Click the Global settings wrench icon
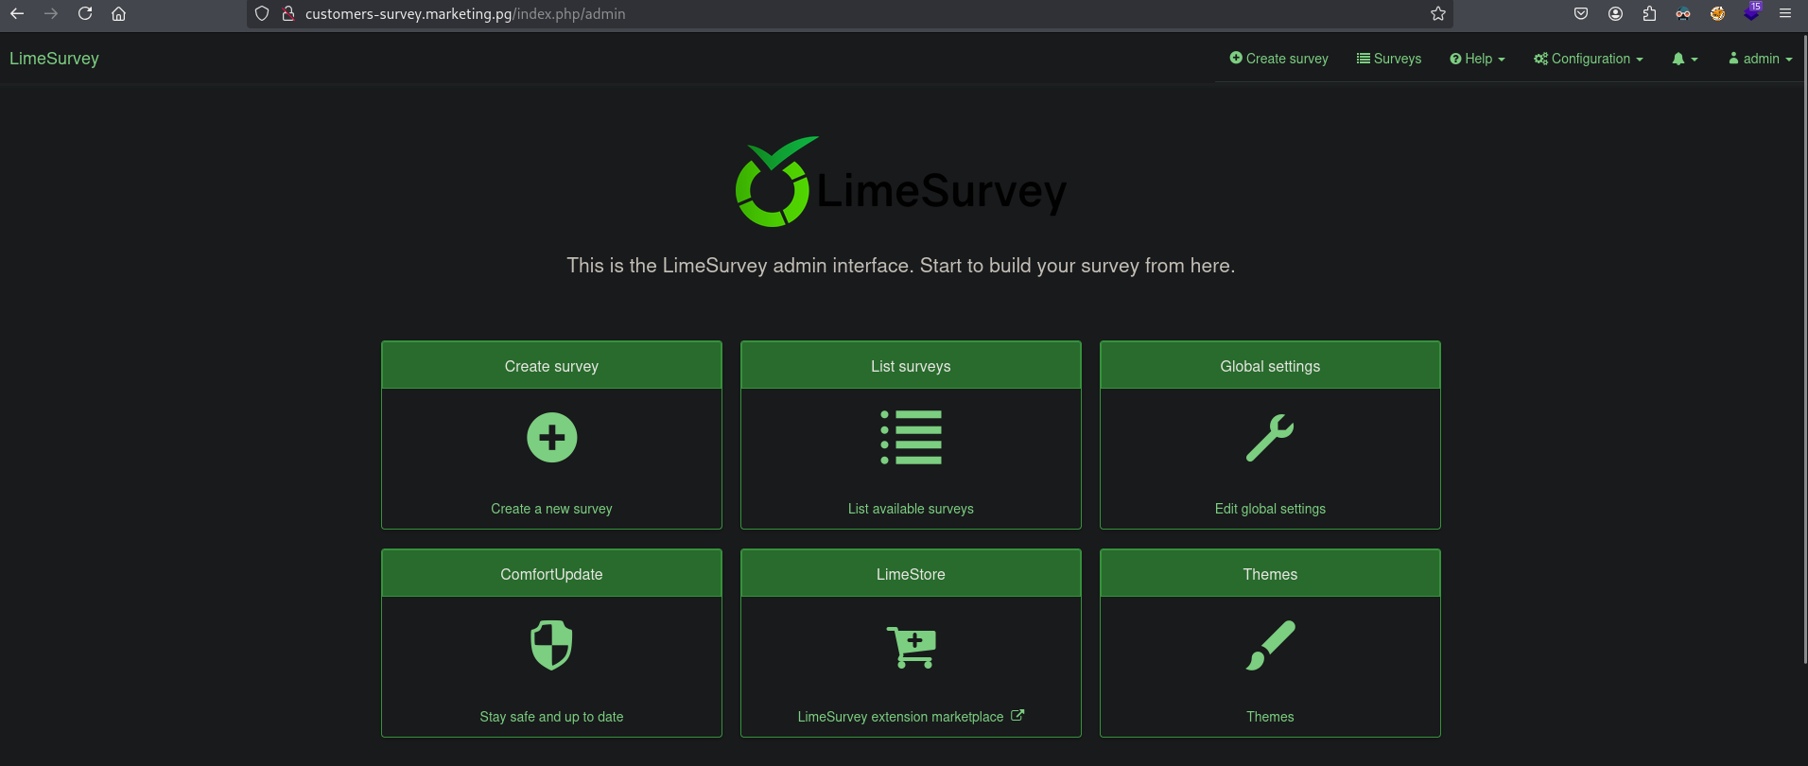Viewport: 1808px width, 766px height. tap(1270, 438)
